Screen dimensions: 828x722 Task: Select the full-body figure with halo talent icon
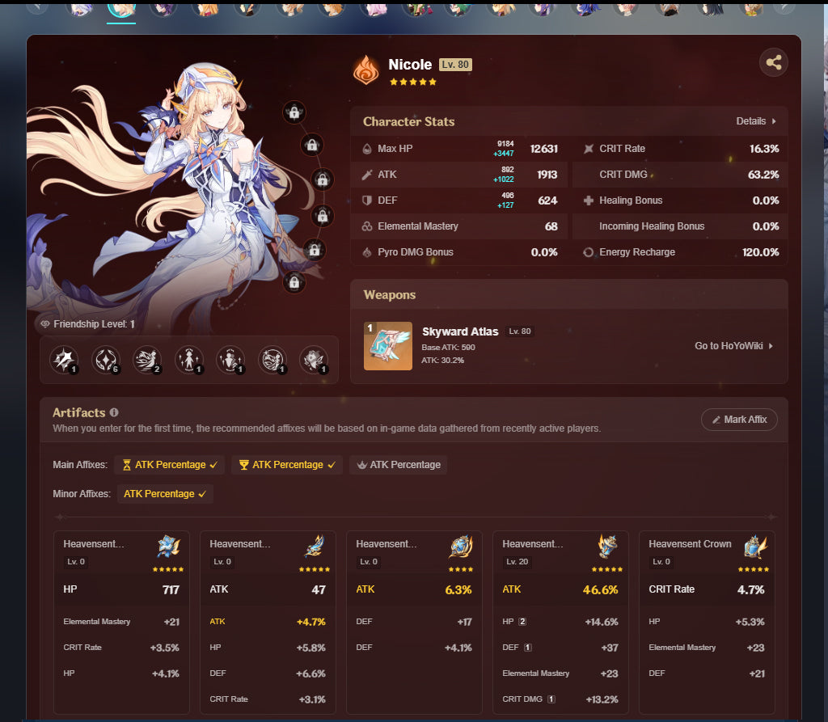[x=189, y=361]
